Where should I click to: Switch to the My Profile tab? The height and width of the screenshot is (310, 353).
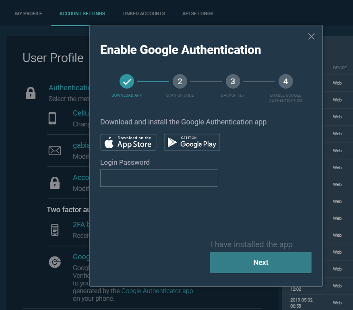coord(29,14)
